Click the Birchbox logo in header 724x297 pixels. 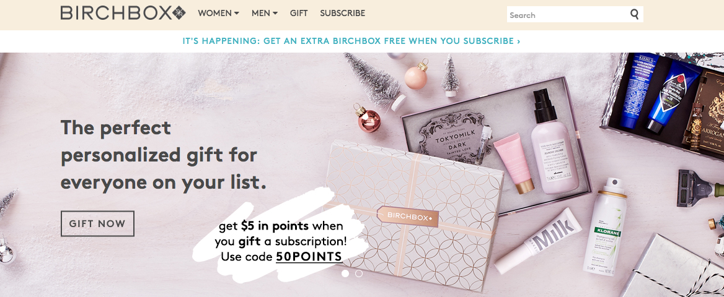click(123, 13)
